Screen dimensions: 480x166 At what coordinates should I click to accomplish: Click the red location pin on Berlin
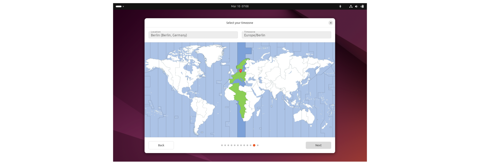click(x=240, y=71)
